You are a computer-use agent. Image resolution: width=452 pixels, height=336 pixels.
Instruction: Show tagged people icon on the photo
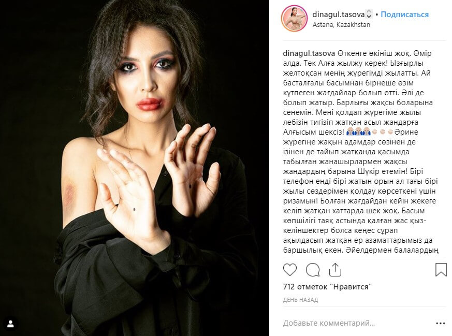click(11, 324)
